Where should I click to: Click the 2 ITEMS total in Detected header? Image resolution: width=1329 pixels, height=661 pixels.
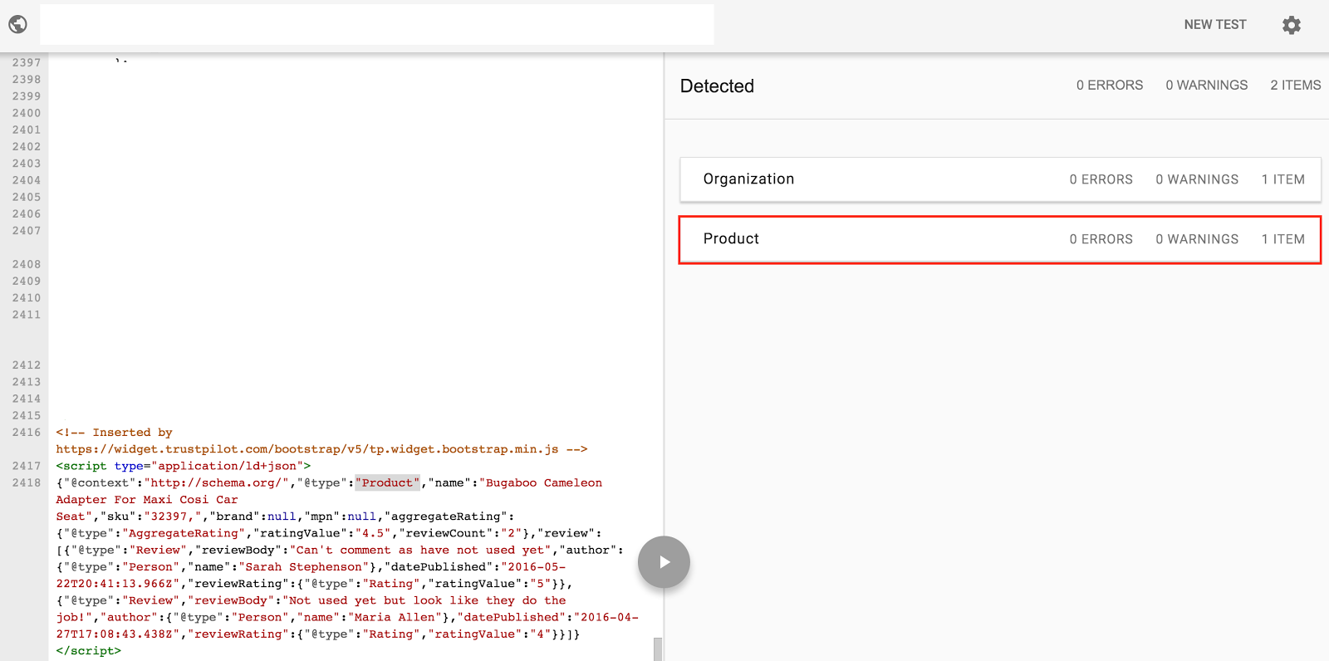click(1295, 86)
